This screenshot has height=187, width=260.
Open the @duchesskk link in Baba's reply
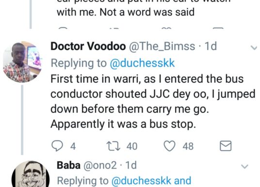click(x=141, y=181)
